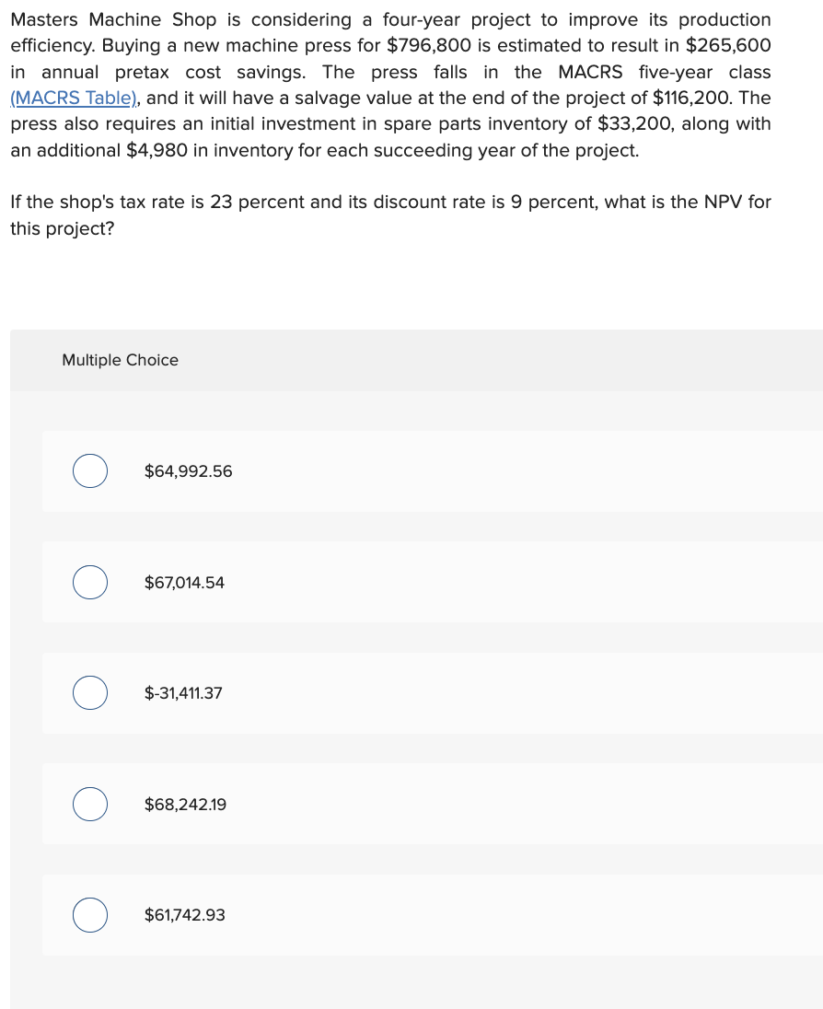Click the Multiple Choice heading
This screenshot has width=823, height=1009.
120,360
